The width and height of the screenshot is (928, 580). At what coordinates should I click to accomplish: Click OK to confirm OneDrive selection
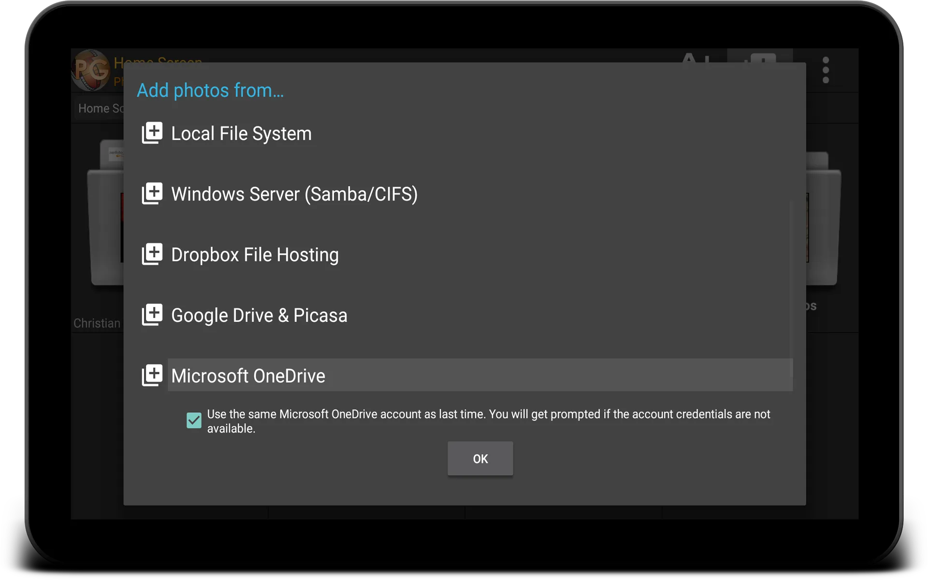pos(479,458)
